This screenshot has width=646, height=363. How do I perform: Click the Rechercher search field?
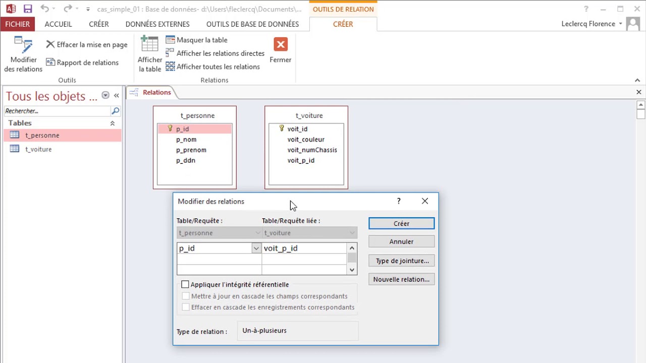(58, 111)
